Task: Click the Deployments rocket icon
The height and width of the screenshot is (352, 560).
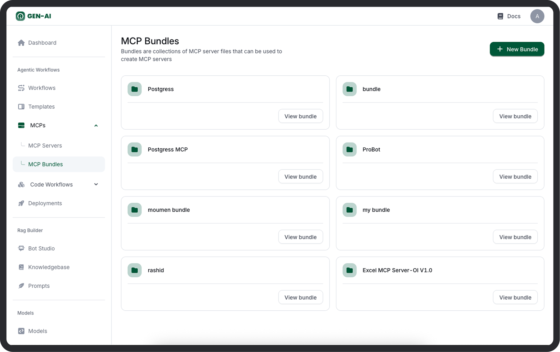Action: [x=21, y=203]
